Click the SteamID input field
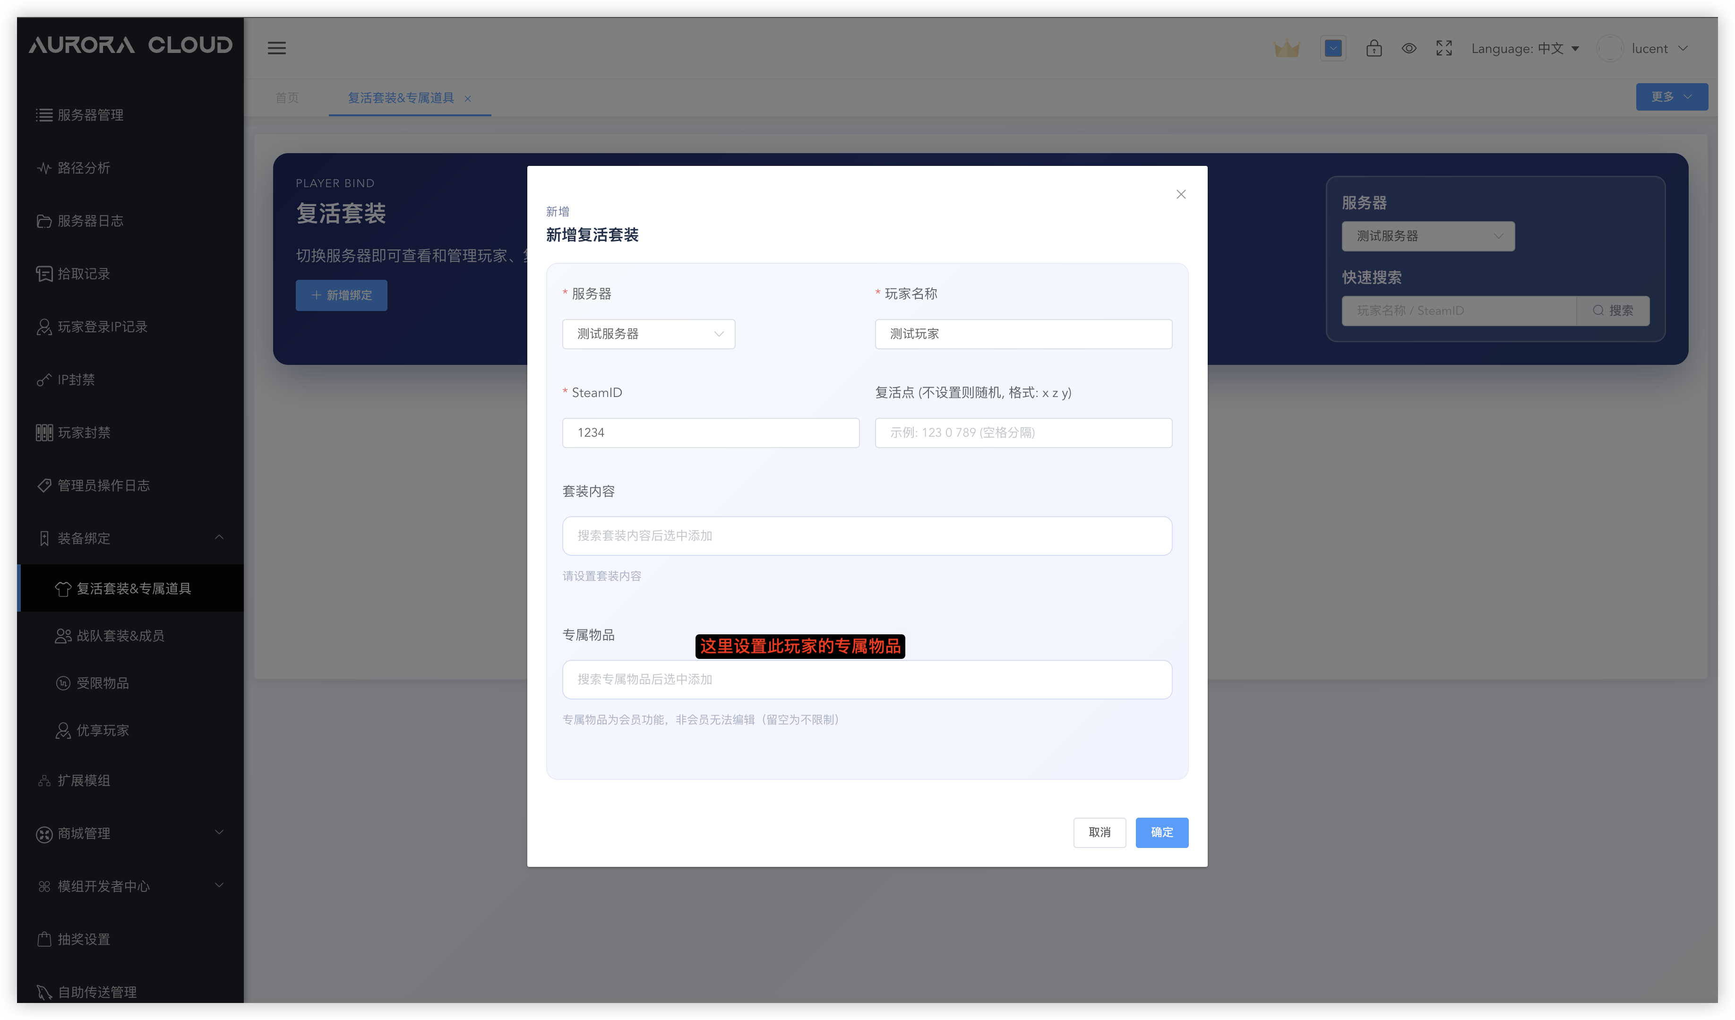 click(711, 432)
